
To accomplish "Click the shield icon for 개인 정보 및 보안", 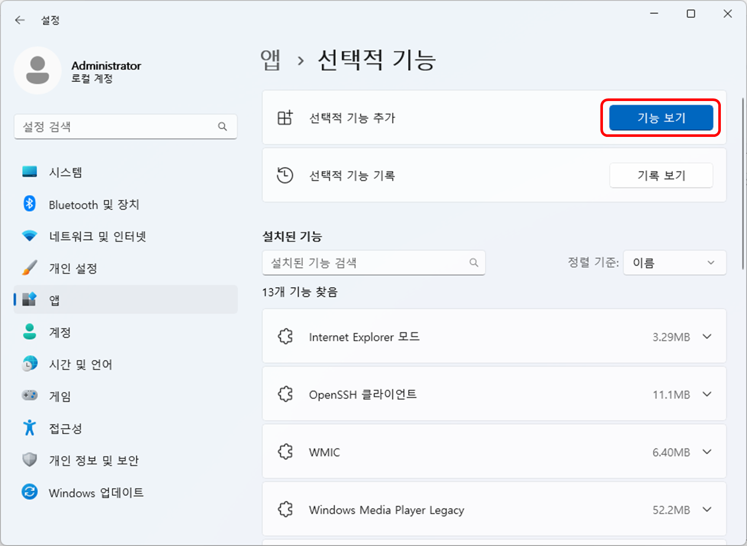I will pos(30,460).
